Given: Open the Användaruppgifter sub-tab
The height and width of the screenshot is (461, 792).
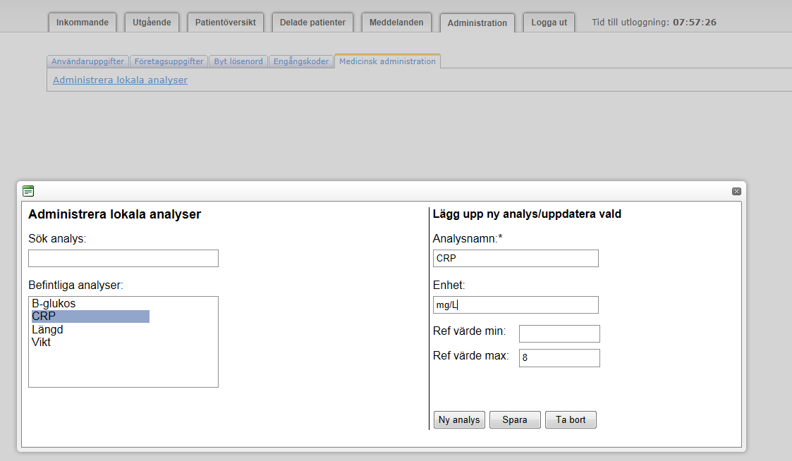Looking at the screenshot, I should point(88,61).
